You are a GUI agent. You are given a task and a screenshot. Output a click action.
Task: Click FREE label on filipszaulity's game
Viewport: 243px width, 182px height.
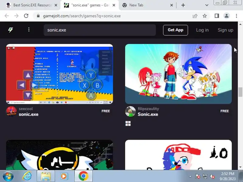(224, 111)
